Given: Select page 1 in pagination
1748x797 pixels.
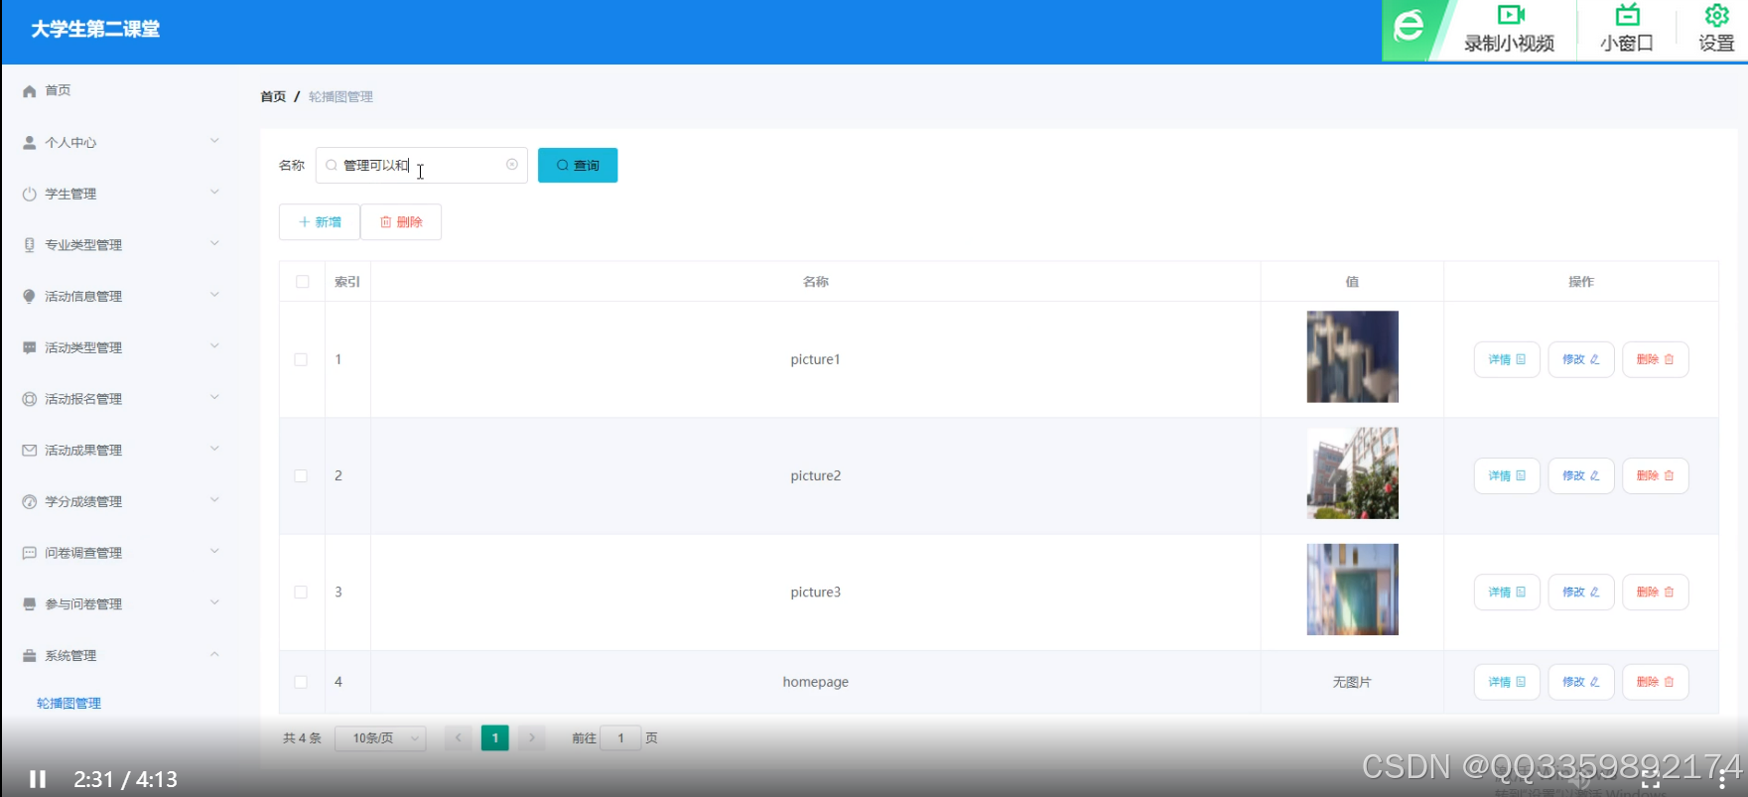Looking at the screenshot, I should 495,738.
